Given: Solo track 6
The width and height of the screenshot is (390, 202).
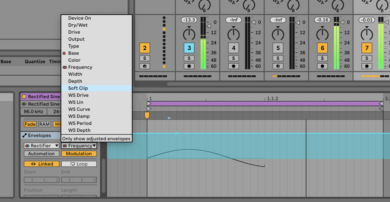Looking at the screenshot, I should pyautogui.click(x=322, y=58).
